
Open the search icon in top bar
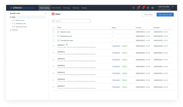pyautogui.click(x=134, y=8)
